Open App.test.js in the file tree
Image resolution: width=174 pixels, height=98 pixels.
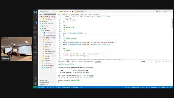pyautogui.click(x=48, y=42)
